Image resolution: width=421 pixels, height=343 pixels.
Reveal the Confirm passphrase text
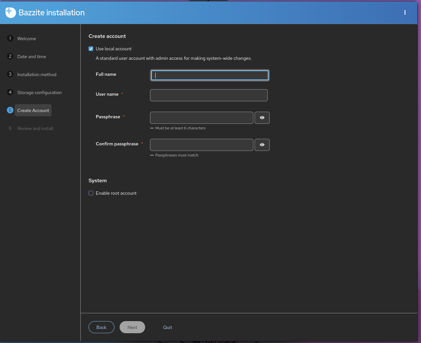[262, 145]
